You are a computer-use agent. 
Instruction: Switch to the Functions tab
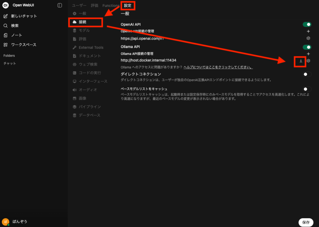pyautogui.click(x=111, y=6)
